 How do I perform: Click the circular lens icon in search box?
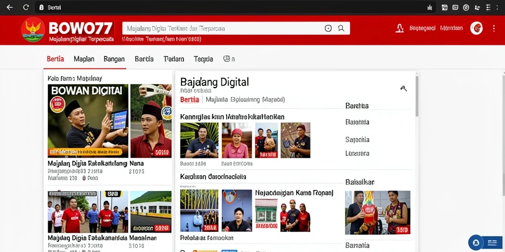coord(328,28)
